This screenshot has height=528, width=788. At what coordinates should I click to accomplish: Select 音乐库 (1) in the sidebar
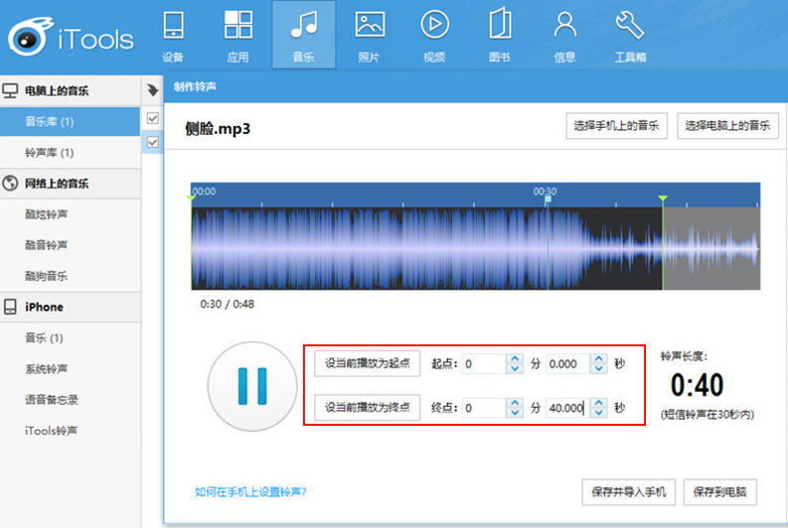click(50, 122)
